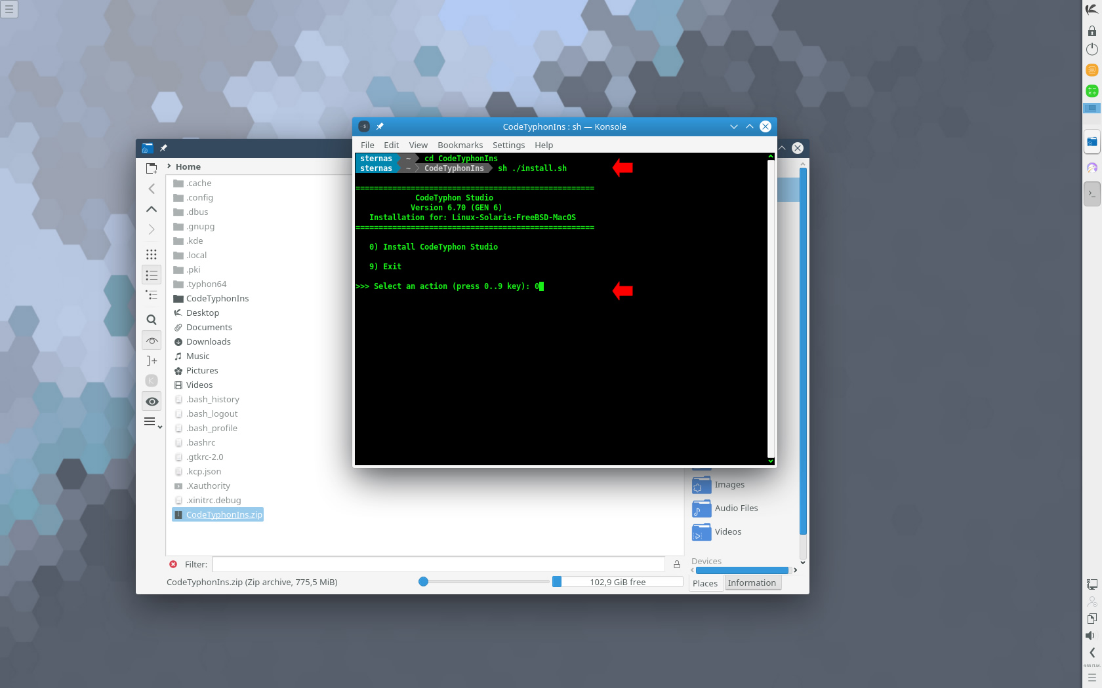
Task: Click the Home breadcrumb label
Action: (x=188, y=167)
